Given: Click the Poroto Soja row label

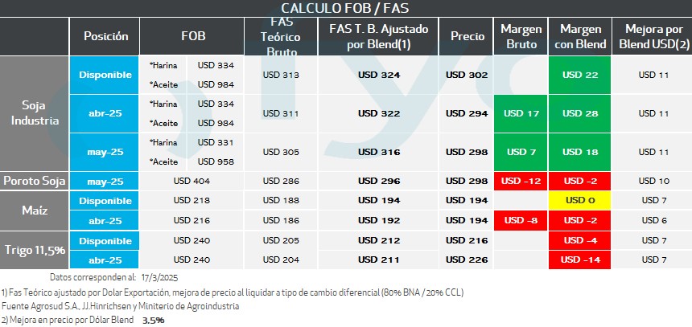Looking at the screenshot, I should tap(35, 180).
